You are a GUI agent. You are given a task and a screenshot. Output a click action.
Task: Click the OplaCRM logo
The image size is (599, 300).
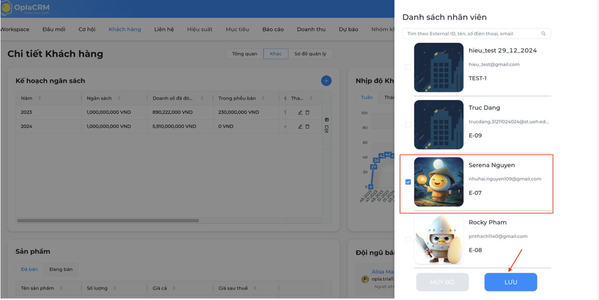point(25,8)
